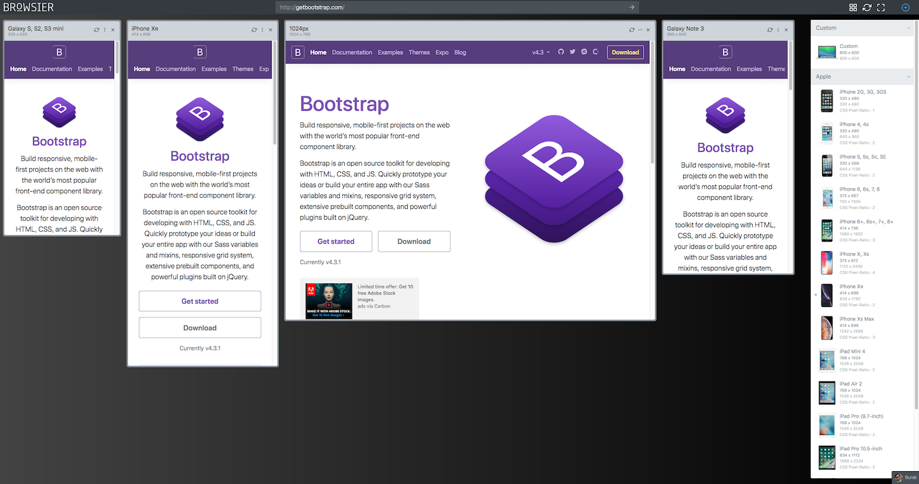Screen dimensions: 919x484
Task: Select Home in Galaxy S mini window navbar
Action: [x=18, y=69]
